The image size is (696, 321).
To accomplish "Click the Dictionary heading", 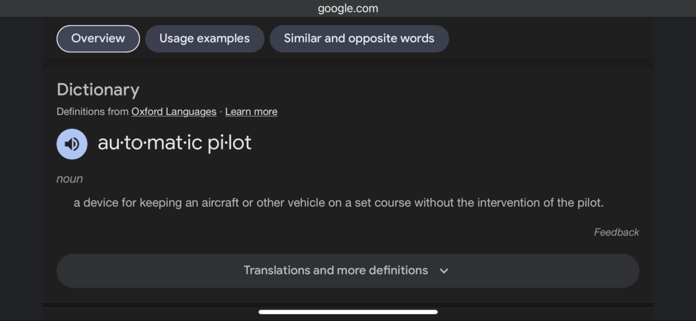I will pos(98,90).
